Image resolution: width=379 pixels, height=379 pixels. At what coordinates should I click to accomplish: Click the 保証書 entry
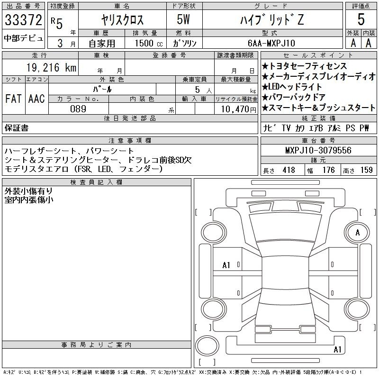tap(17, 128)
